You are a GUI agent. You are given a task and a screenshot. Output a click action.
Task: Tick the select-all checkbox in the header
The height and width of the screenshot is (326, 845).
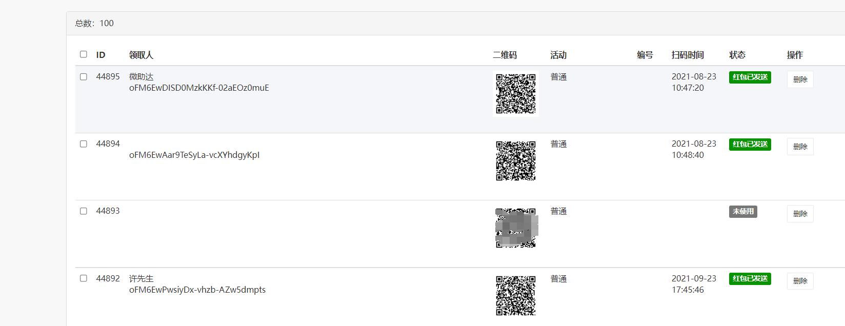coord(84,54)
